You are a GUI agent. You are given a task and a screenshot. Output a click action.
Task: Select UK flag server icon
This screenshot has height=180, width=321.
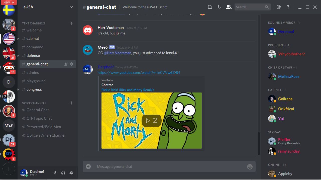tap(9, 53)
